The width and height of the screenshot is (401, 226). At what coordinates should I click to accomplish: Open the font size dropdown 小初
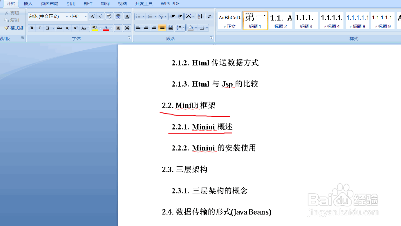pos(86,16)
